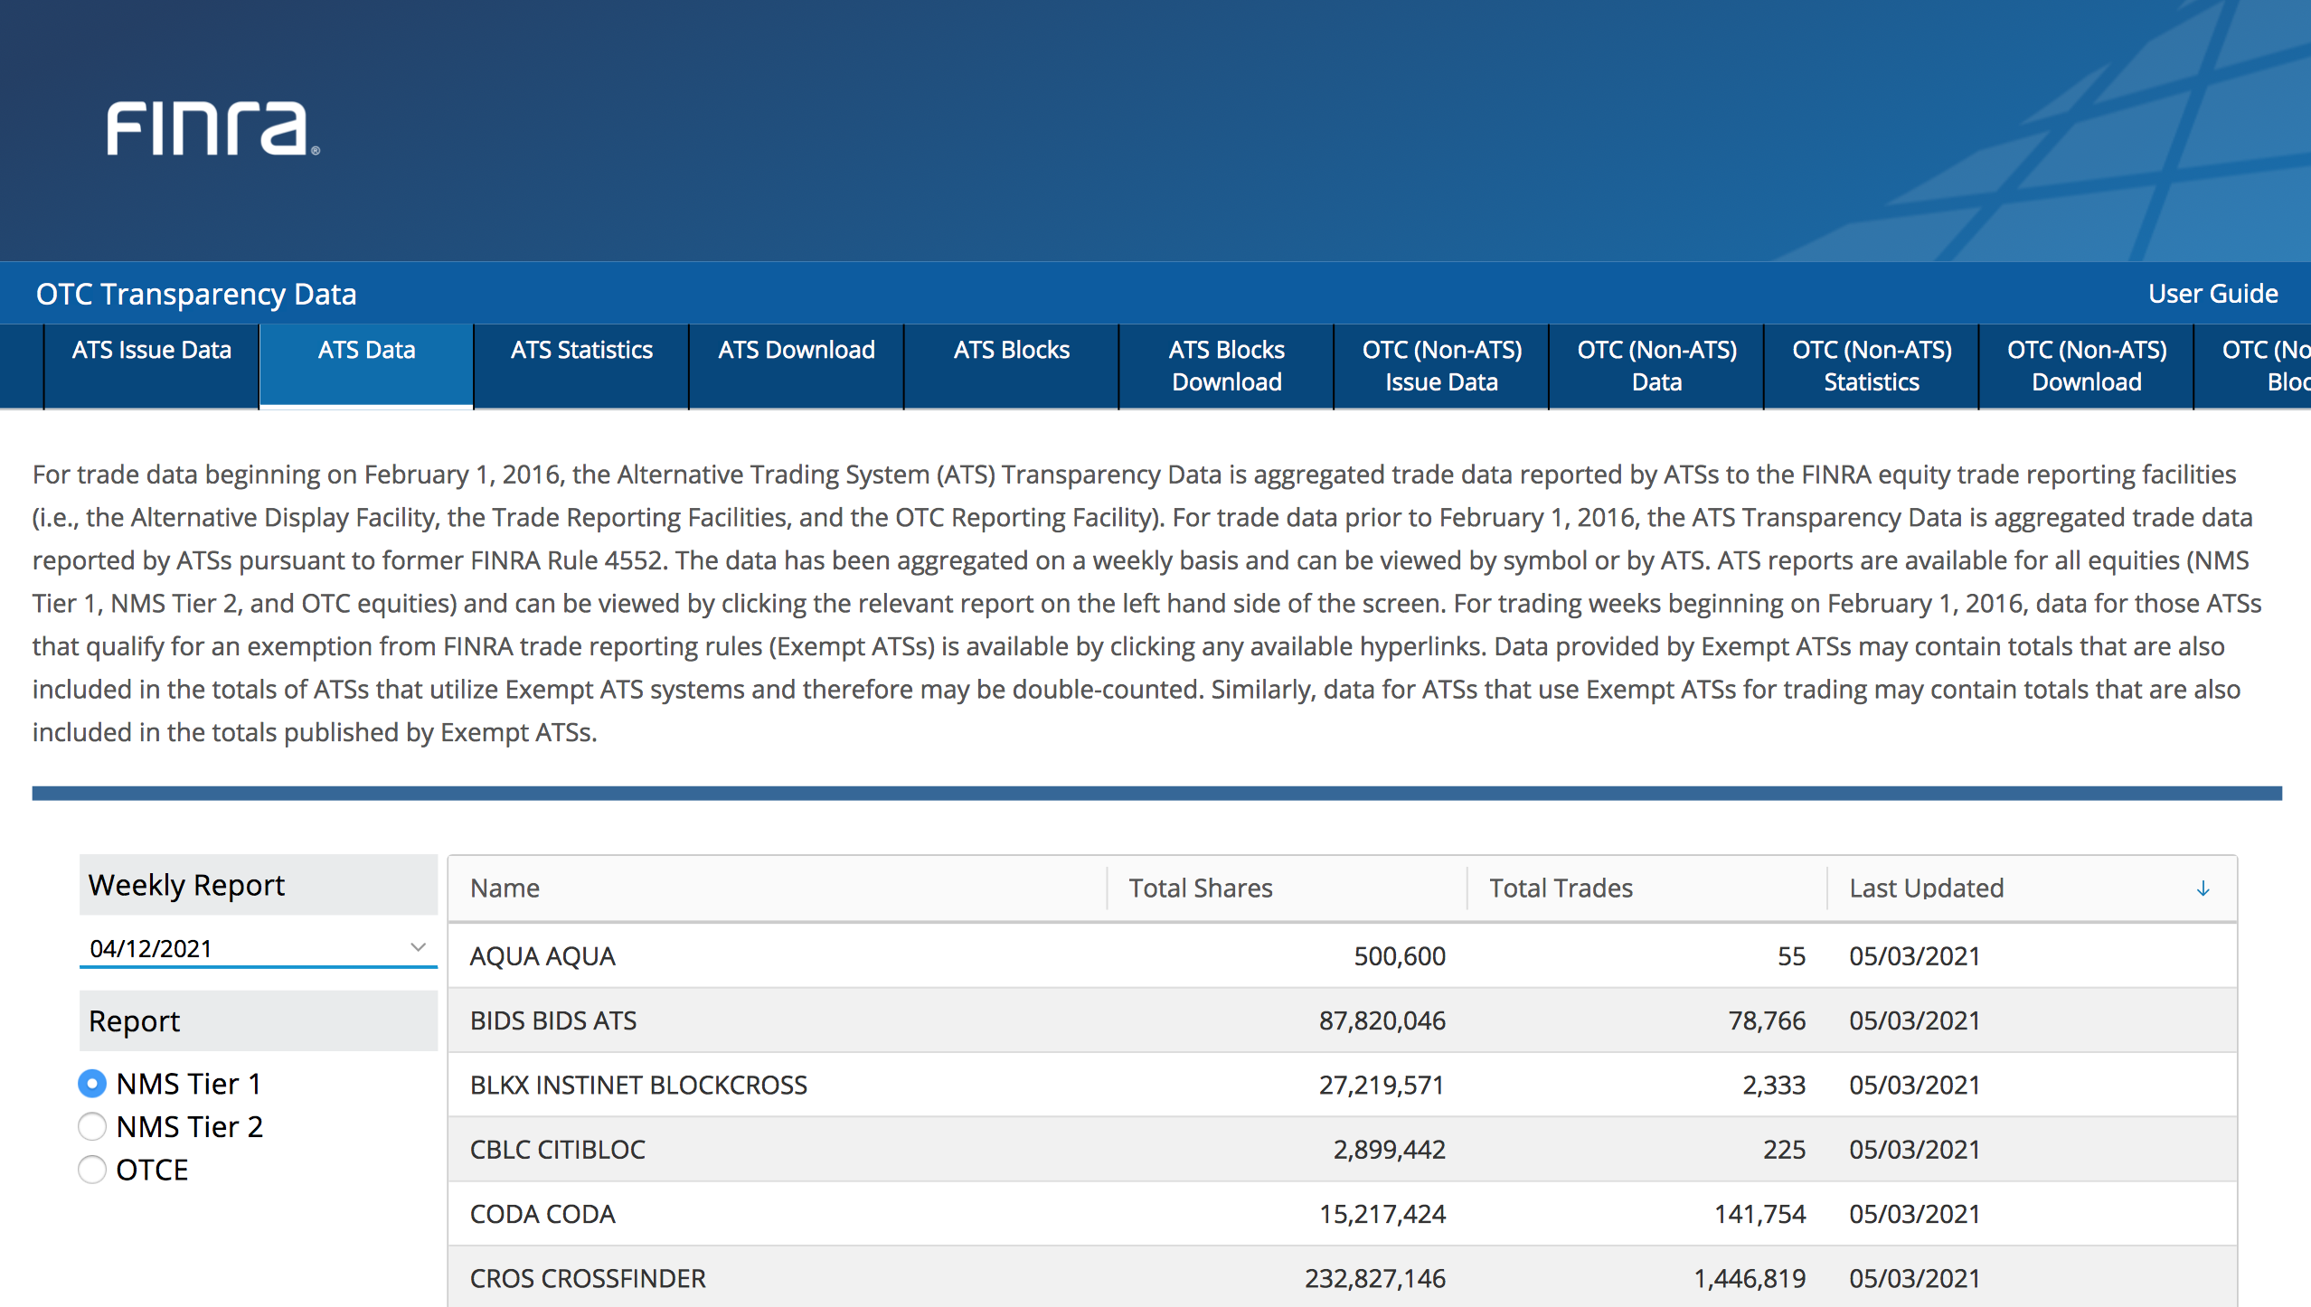
Task: Click the Weekly Report panel heading
Action: [x=258, y=885]
